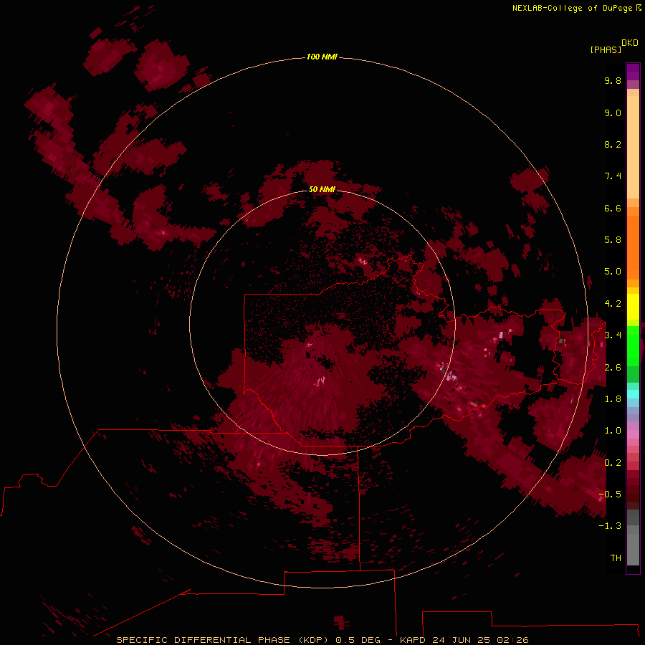
Task: Select the 100 NMI range ring label
Action: point(322,57)
